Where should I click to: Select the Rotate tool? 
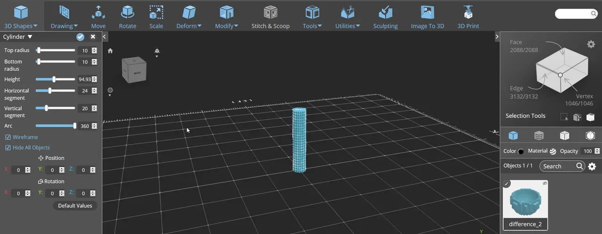pyautogui.click(x=127, y=16)
